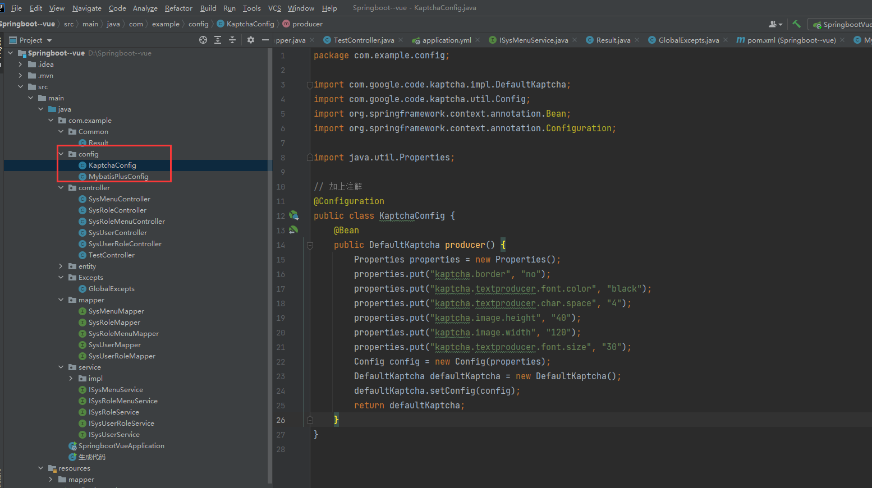This screenshot has height=488, width=872.
Task: Expand the .mvn folder
Action: [20, 75]
